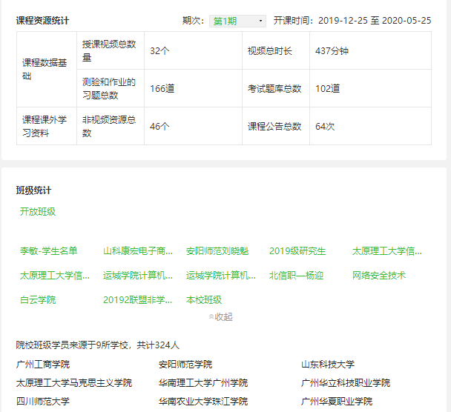
Task: Click the 华南理工大学广州学院 school entry
Action: [203, 383]
